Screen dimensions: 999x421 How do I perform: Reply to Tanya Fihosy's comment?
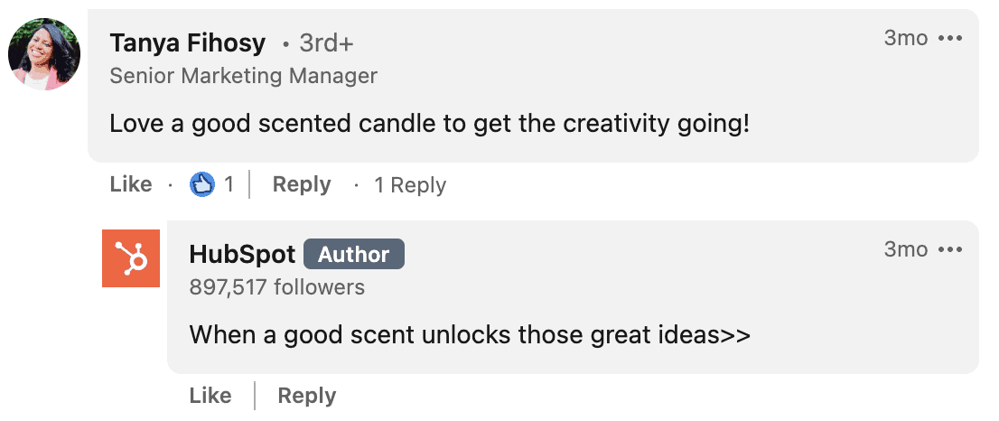point(302,184)
